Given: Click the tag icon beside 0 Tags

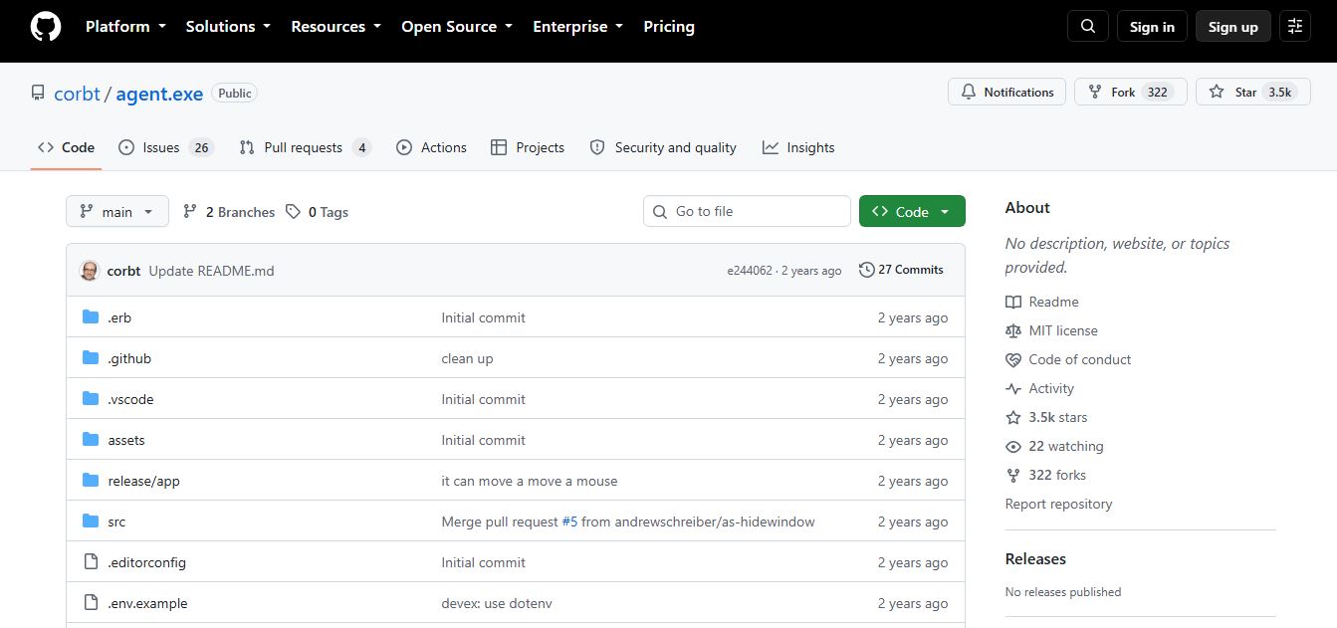Looking at the screenshot, I should (293, 212).
